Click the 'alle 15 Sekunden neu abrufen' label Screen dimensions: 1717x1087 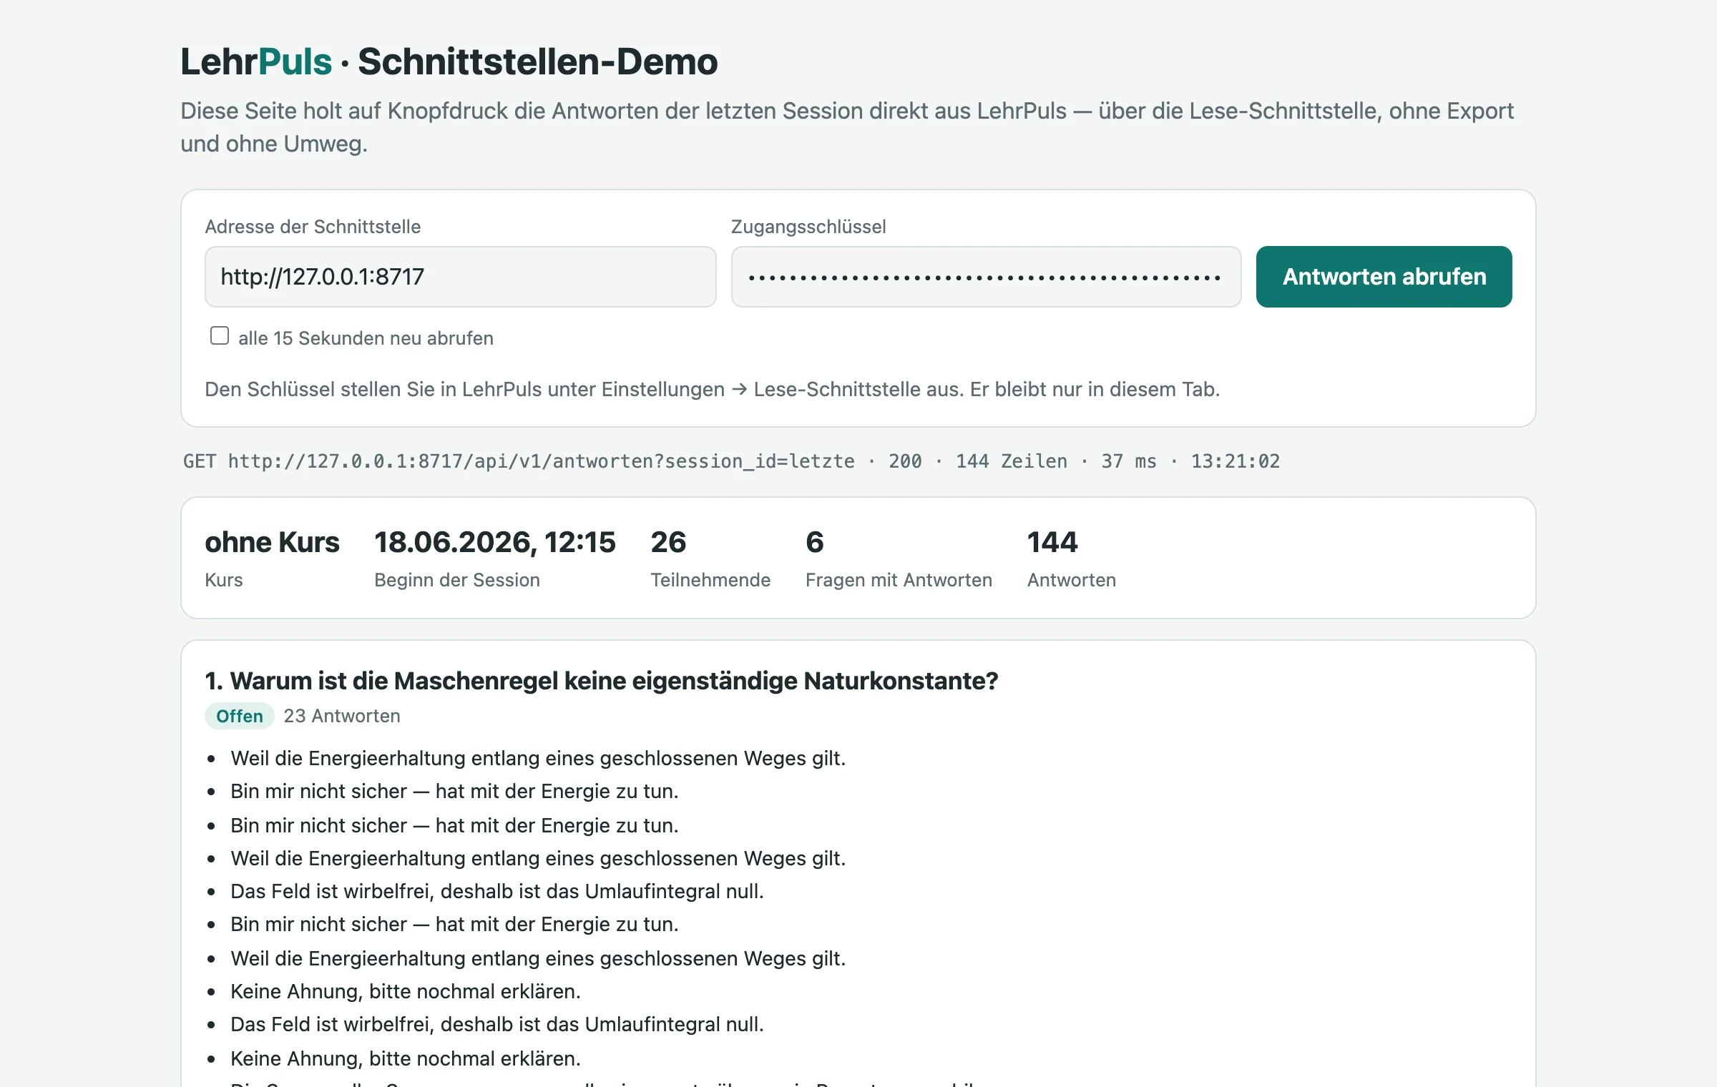(366, 338)
